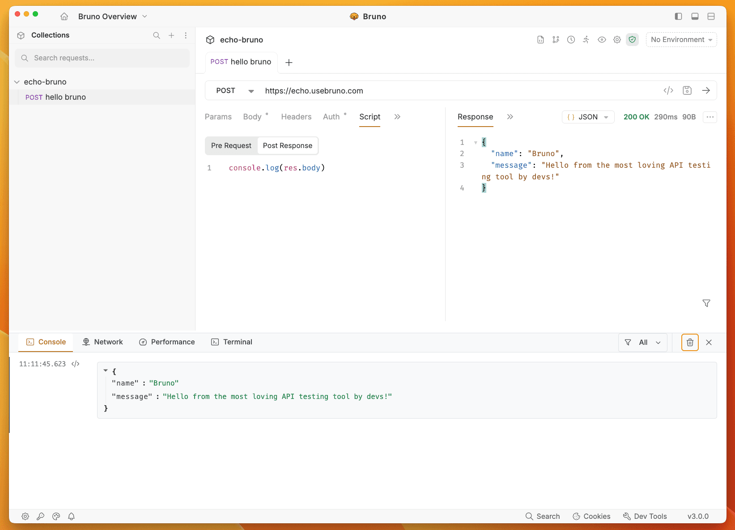
Task: Save the request using the disk icon
Action: coord(687,90)
